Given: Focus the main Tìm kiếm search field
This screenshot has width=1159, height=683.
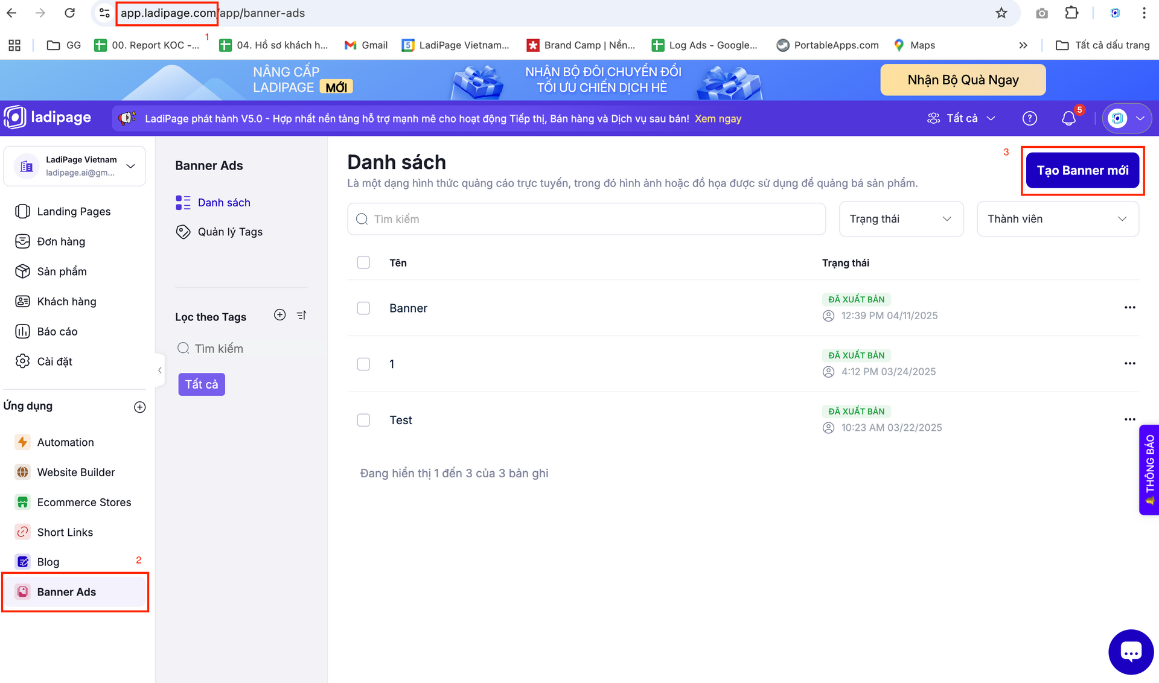Looking at the screenshot, I should point(586,219).
